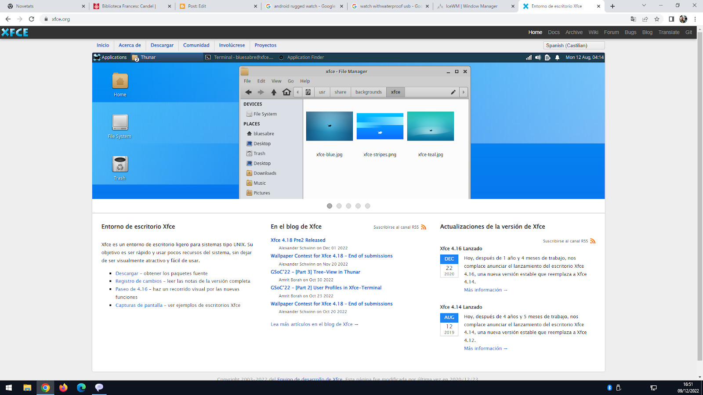The width and height of the screenshot is (703, 395).
Task: Switch to Biblioteca Francesc Candel tab
Action: 132,6
